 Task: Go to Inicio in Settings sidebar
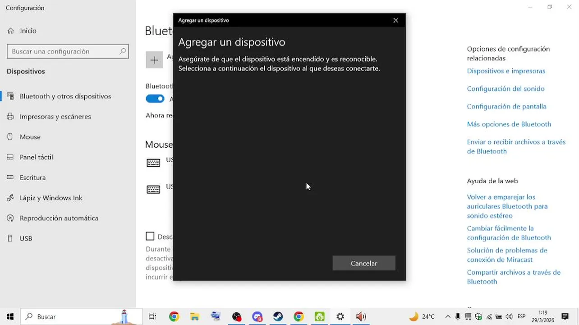click(x=28, y=31)
